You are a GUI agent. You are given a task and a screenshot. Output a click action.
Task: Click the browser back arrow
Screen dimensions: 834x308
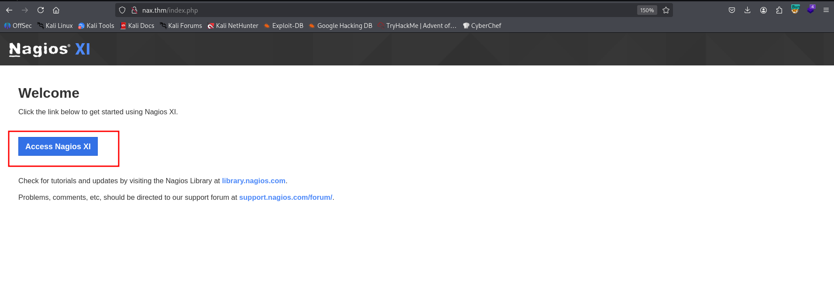[x=9, y=10]
